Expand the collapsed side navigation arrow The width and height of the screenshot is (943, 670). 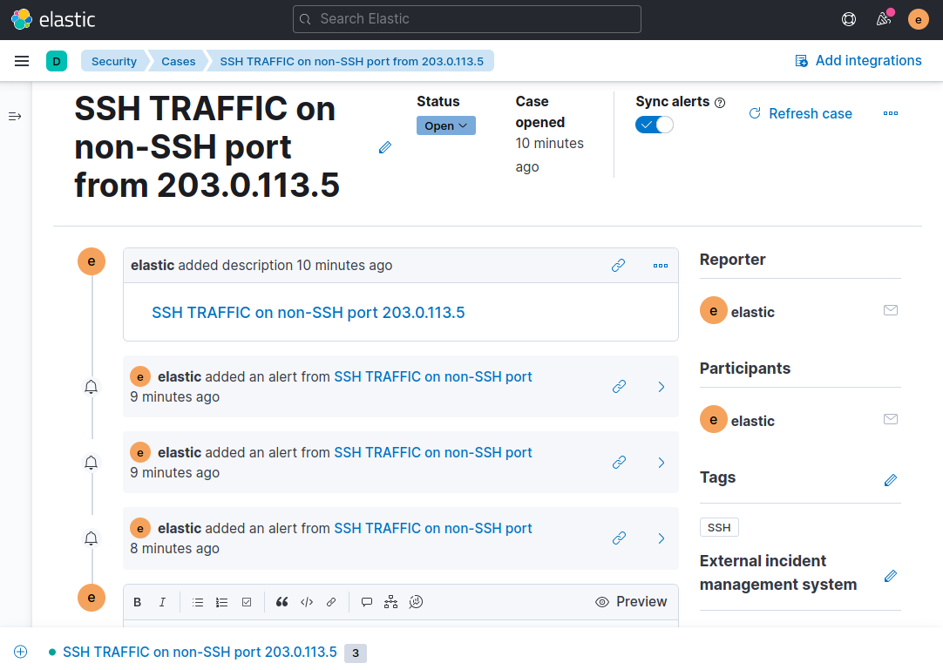point(15,116)
